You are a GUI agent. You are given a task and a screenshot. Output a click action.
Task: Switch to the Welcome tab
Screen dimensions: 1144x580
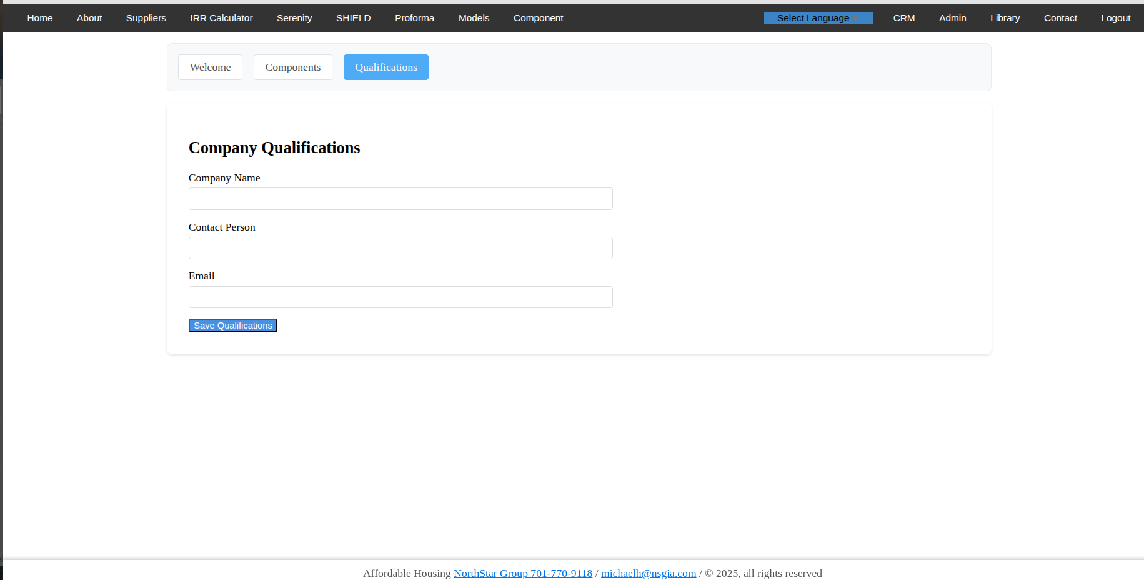point(210,67)
